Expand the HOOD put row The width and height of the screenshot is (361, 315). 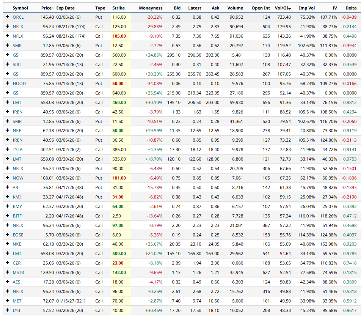pyautogui.click(x=7, y=83)
